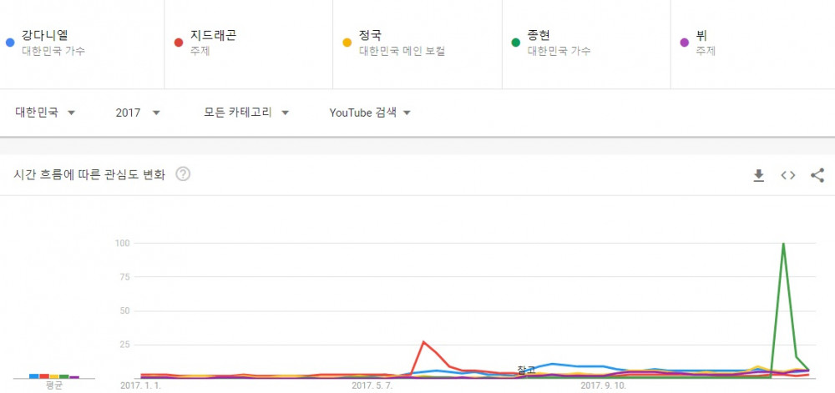Click the yellow dot beside 정국
This screenshot has height=393, width=835.
point(347,43)
